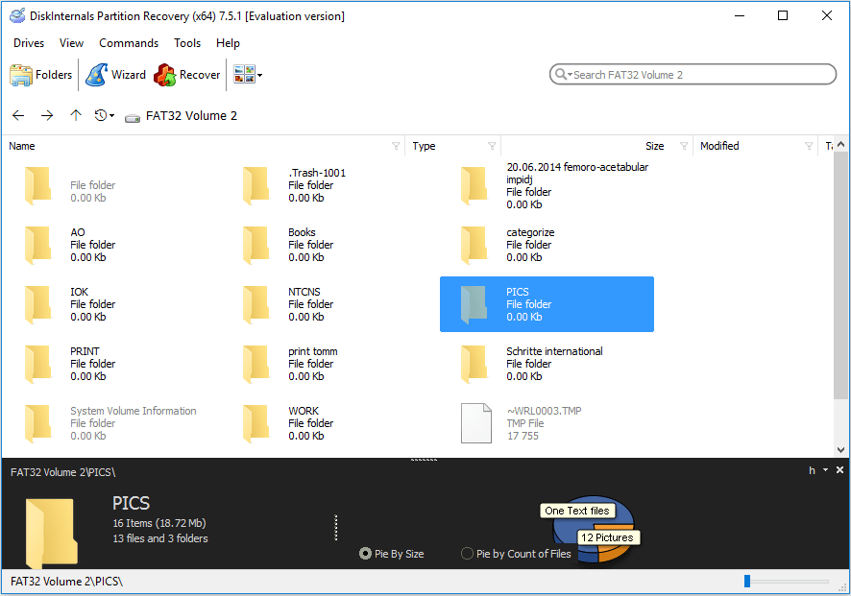Sort by the Modified column header
Image resolution: width=851 pixels, height=596 pixels.
click(x=719, y=146)
